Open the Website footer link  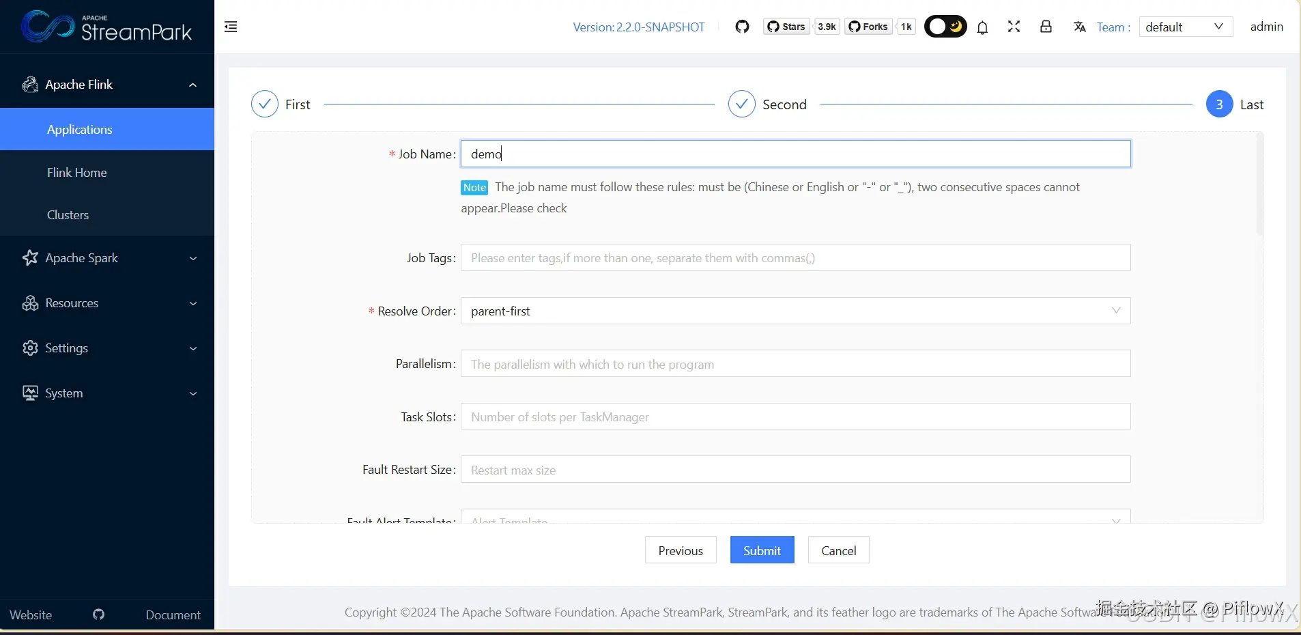tap(31, 615)
